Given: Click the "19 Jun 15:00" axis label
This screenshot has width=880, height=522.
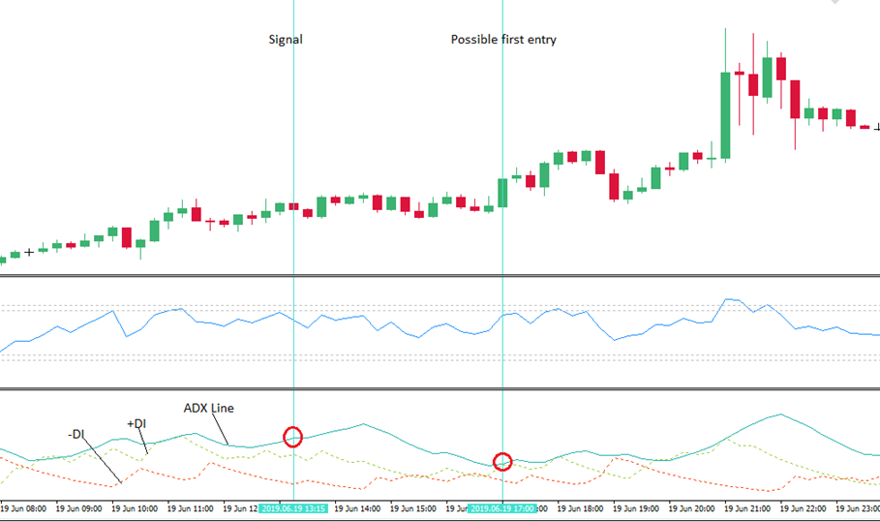Looking at the screenshot, I should 413,508.
